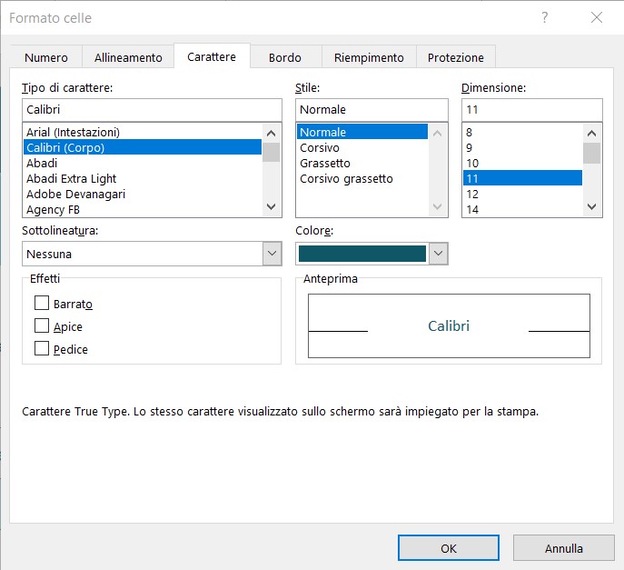Switch to the Bordo tab

284,57
